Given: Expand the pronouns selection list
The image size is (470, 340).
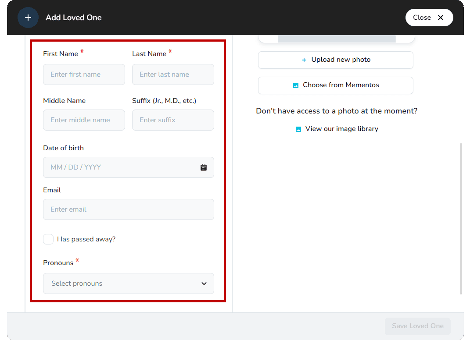Looking at the screenshot, I should pos(128,283).
